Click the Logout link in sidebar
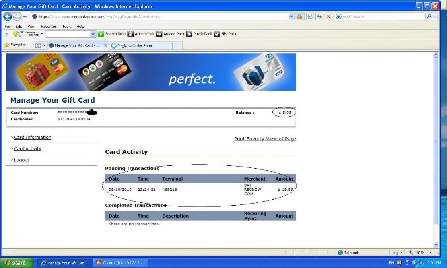The image size is (447, 268). point(21,160)
